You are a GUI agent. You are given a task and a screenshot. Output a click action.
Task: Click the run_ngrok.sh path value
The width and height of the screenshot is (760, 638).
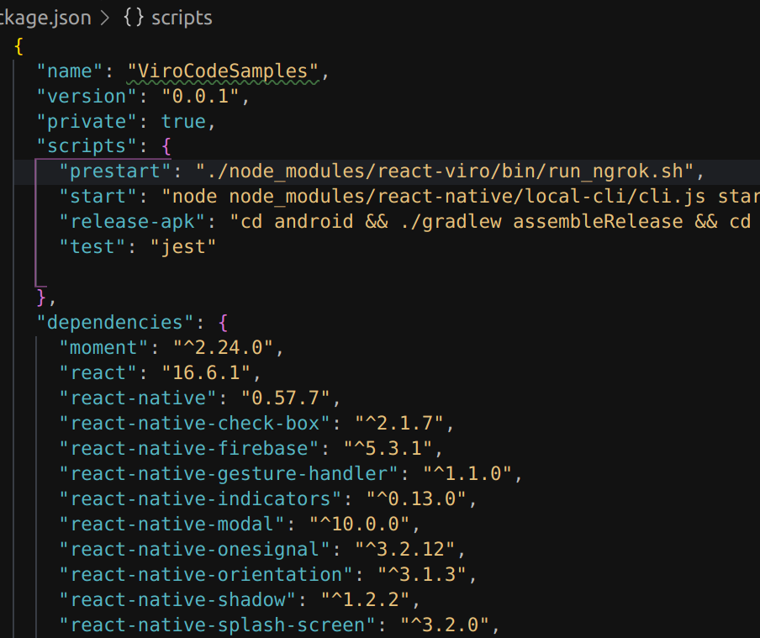[445, 171]
